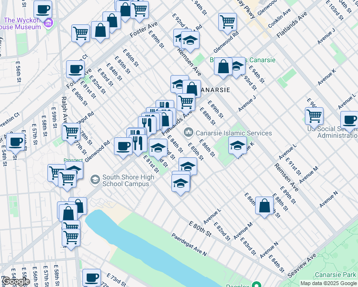Click the cafe marker by US Social Security Administration
This screenshot has height=287, width=358.
point(349,121)
